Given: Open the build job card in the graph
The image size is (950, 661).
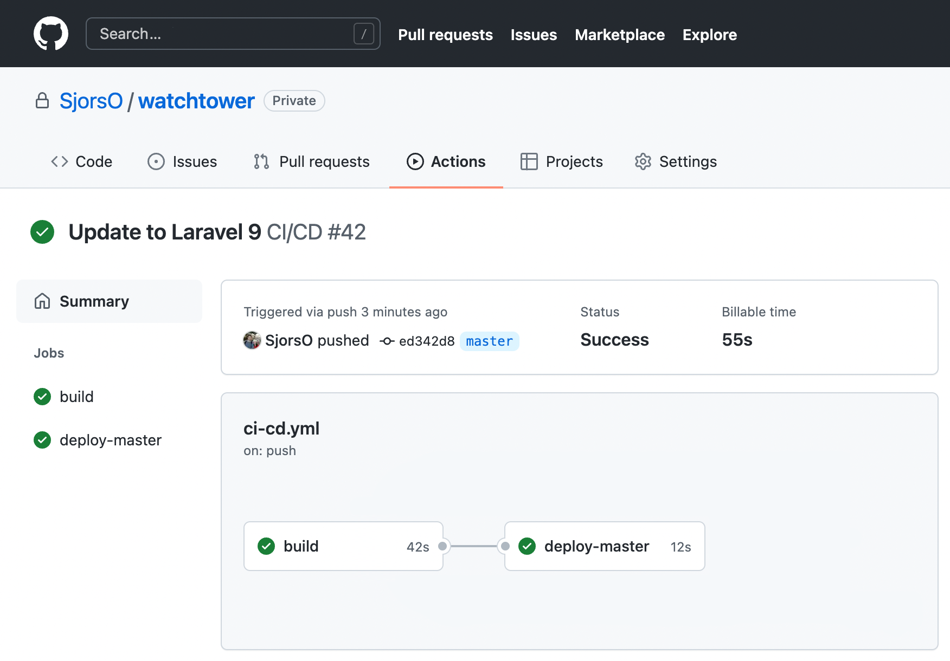Looking at the screenshot, I should (344, 546).
